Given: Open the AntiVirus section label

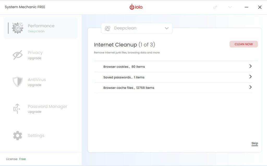Looking at the screenshot, I should [37, 79].
